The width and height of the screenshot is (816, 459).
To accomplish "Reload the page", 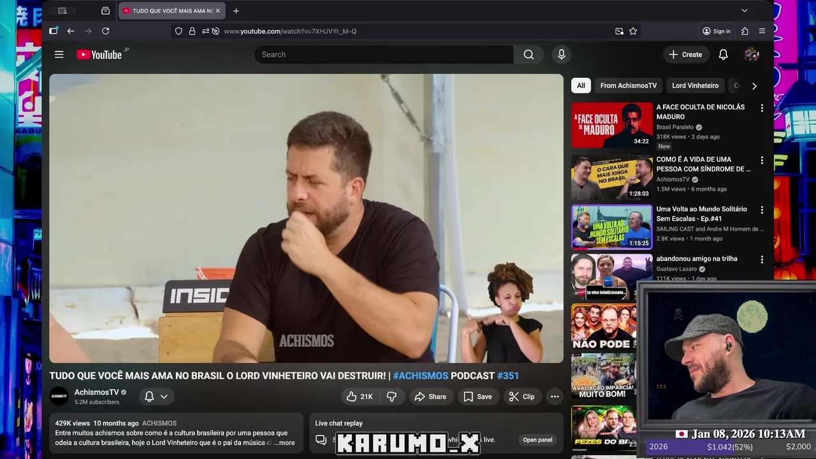I will pyautogui.click(x=106, y=31).
